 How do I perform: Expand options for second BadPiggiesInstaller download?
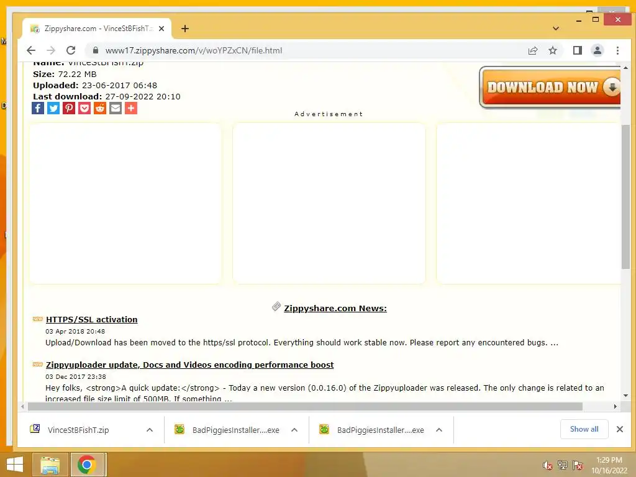tap(439, 430)
